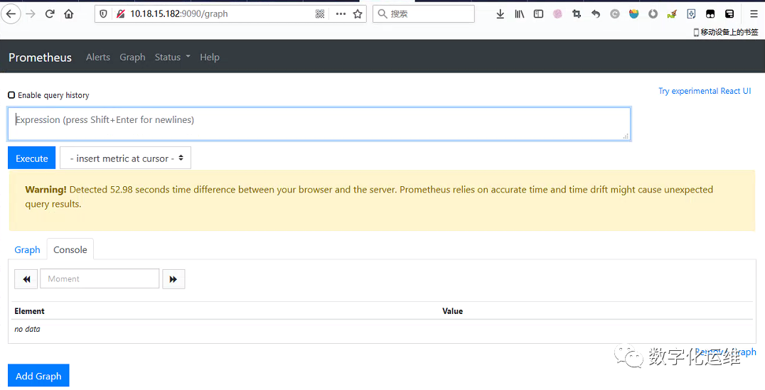The image size is (765, 390).
Task: Open the Firefox hamburger menu
Action: point(754,13)
